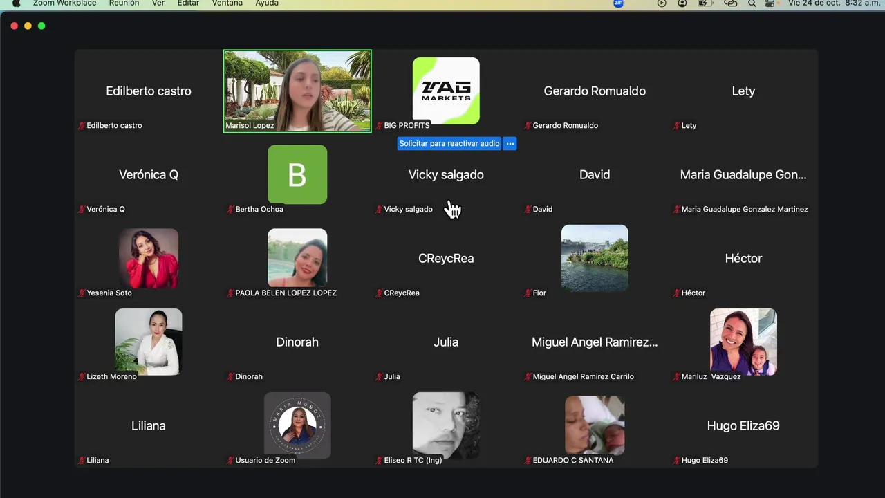Click muted mic icon by PAOLA BELEN LOPEZ LOPEZ
Image resolution: width=885 pixels, height=498 pixels.
coord(230,293)
